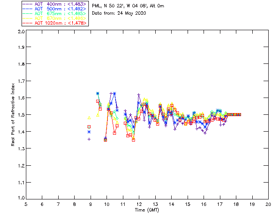Image resolution: width=276 pixels, height=221 pixels.
Task: Click the isolated red square marker near 9 GMT
Action: (x=89, y=127)
